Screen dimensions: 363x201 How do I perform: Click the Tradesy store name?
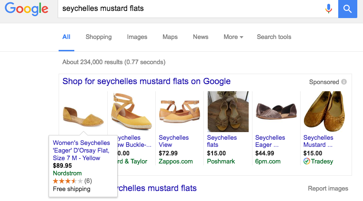(x=322, y=161)
